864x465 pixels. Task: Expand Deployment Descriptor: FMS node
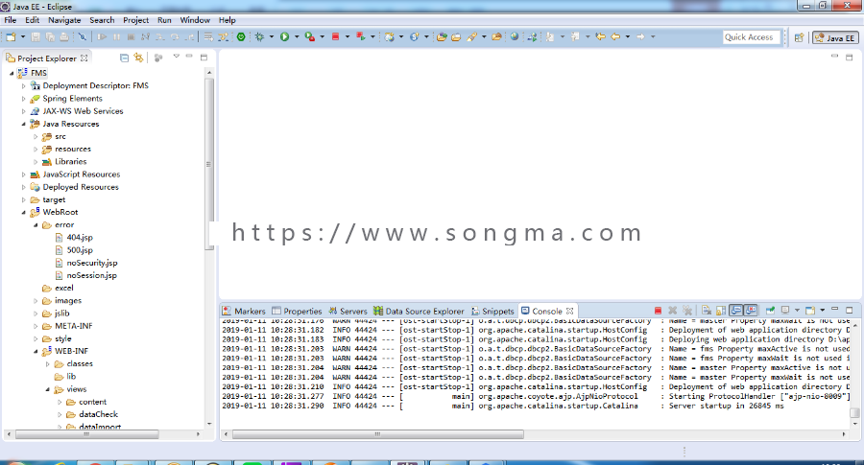pyautogui.click(x=24, y=86)
